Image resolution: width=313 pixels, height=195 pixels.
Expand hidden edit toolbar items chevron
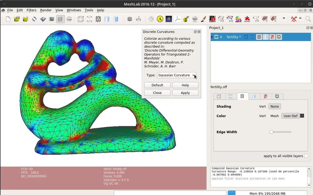point(284,18)
